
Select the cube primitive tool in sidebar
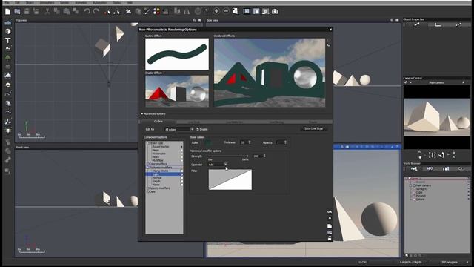point(8,31)
